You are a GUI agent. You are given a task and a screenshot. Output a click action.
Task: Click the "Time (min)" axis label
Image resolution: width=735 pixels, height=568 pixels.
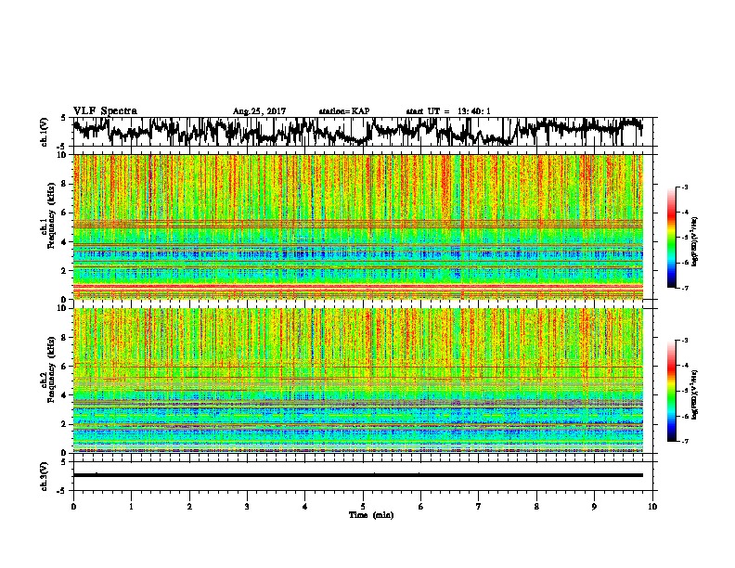click(371, 515)
